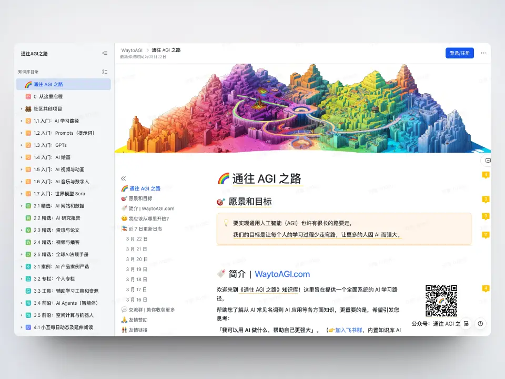Click the 登录/注册 button
Viewport: 505px width, 379px height.
point(459,53)
